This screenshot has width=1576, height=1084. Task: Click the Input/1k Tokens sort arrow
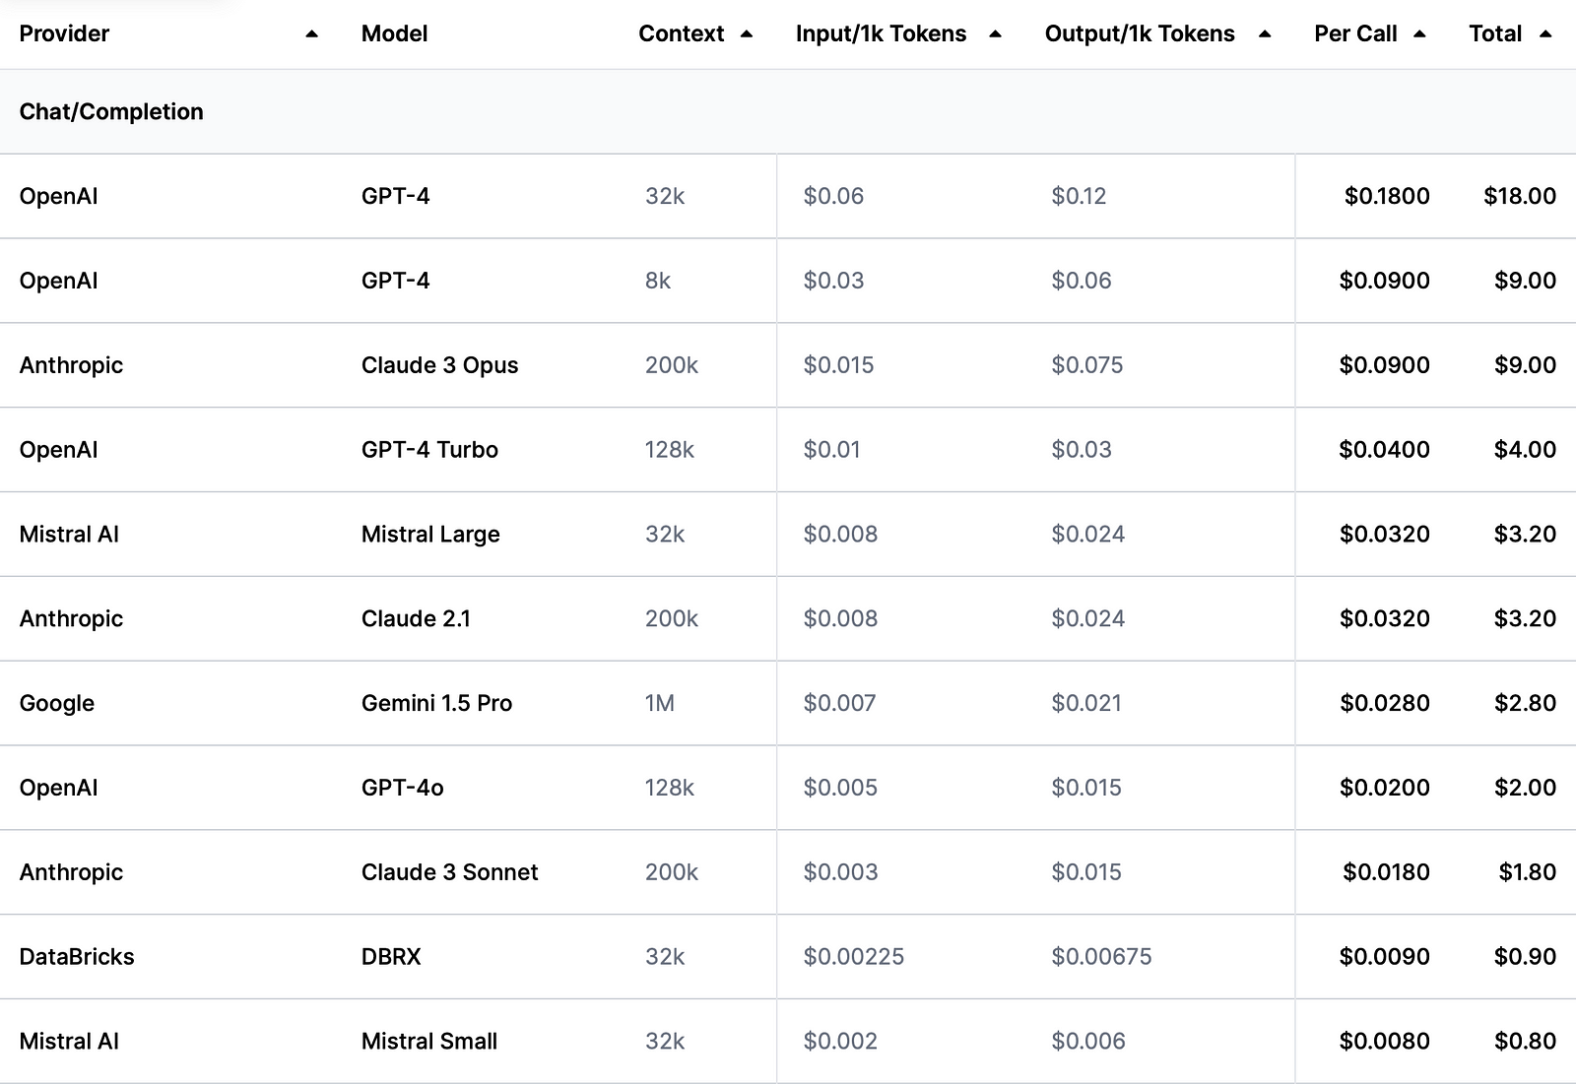[x=995, y=34]
